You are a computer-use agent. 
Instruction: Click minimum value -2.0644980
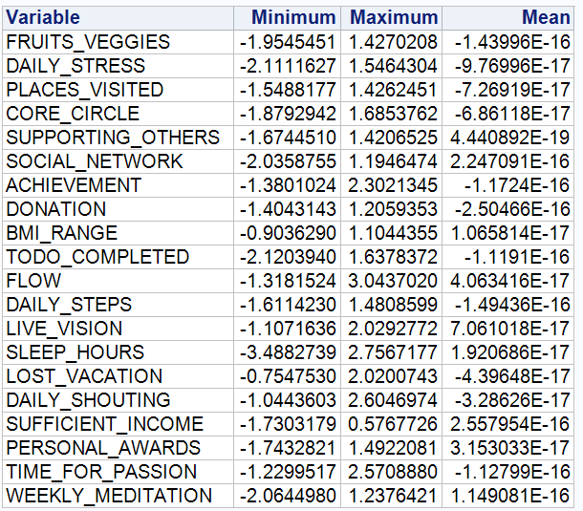(x=287, y=496)
